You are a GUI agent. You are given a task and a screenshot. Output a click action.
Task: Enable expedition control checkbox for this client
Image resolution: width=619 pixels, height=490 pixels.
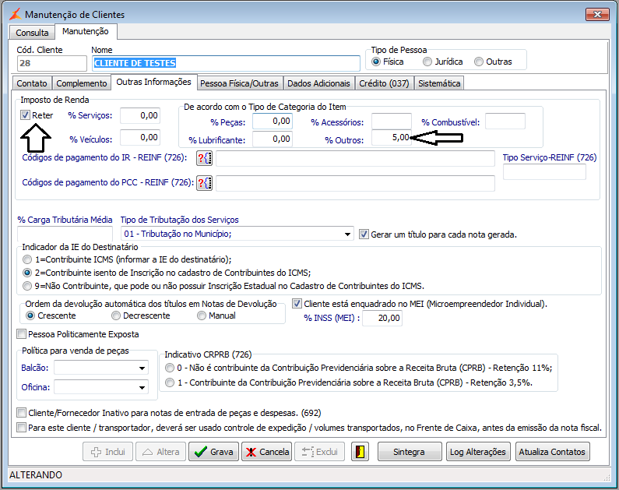pos(21,427)
